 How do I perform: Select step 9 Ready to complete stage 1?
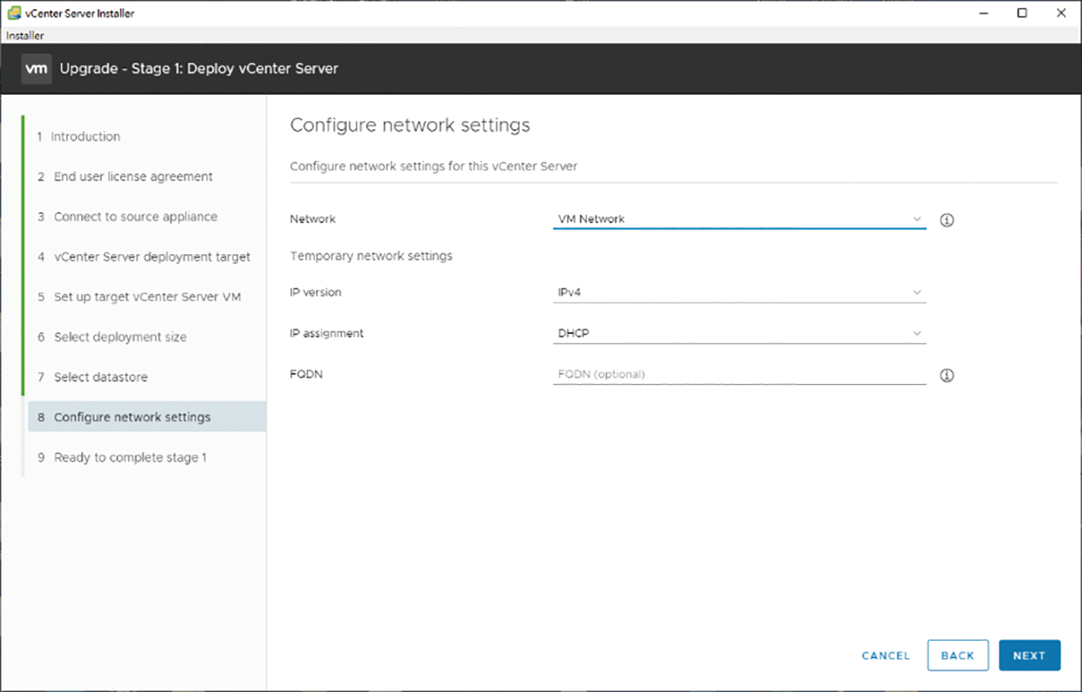[x=122, y=458]
